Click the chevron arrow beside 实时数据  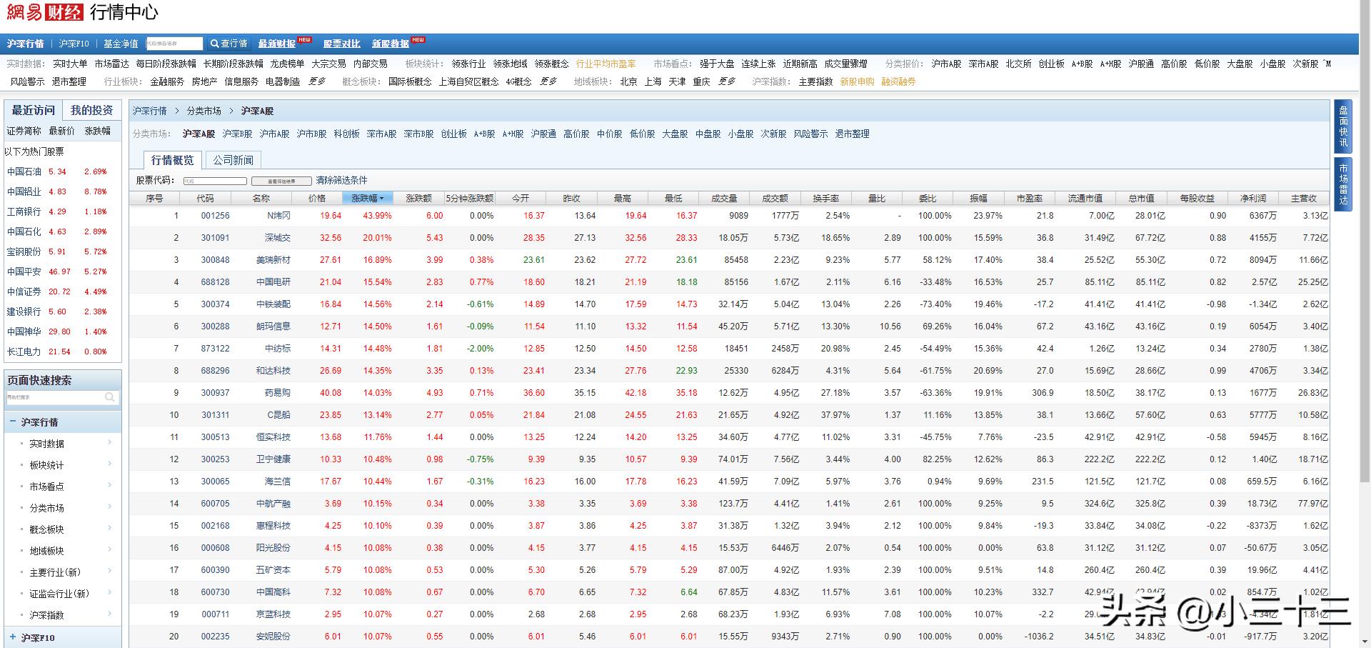coord(109,443)
